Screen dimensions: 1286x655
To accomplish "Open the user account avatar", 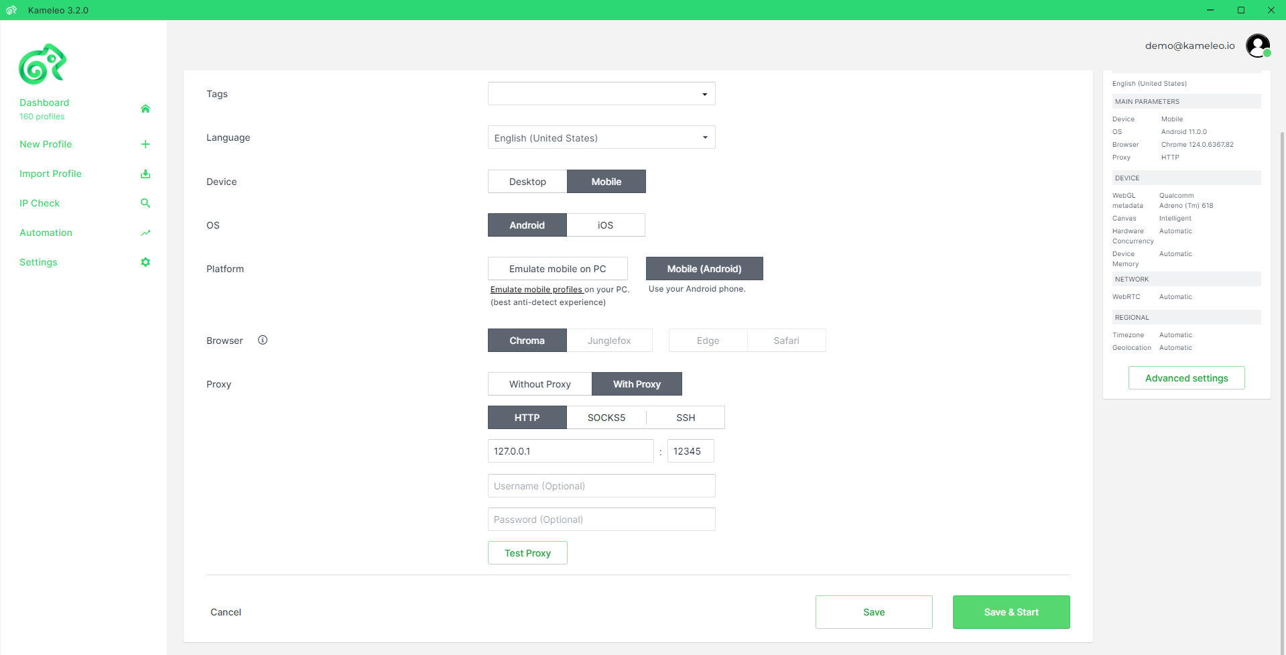I will tap(1258, 46).
